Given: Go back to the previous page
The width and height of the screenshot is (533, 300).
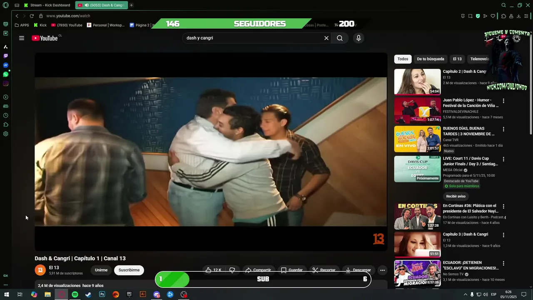Looking at the screenshot, I should [x=17, y=16].
